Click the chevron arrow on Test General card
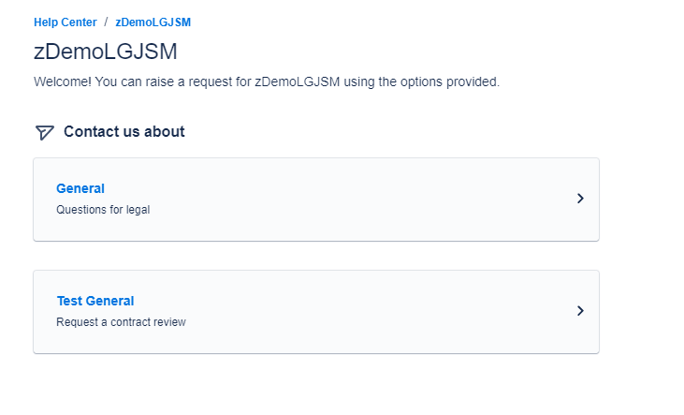 click(580, 311)
